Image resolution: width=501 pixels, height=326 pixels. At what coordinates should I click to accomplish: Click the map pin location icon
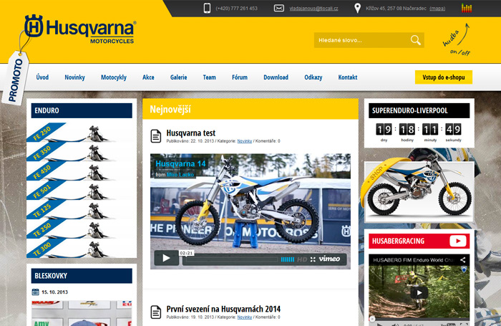tap(358, 9)
